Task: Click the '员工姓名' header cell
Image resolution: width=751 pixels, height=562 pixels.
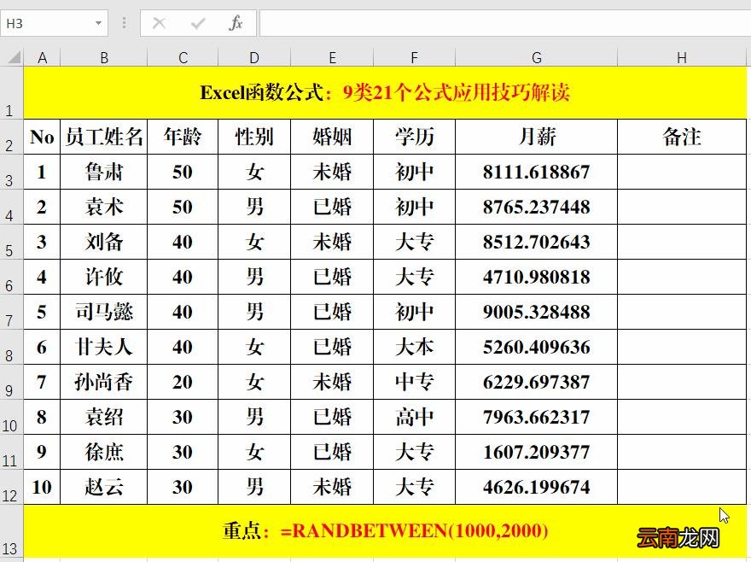Action: click(104, 137)
